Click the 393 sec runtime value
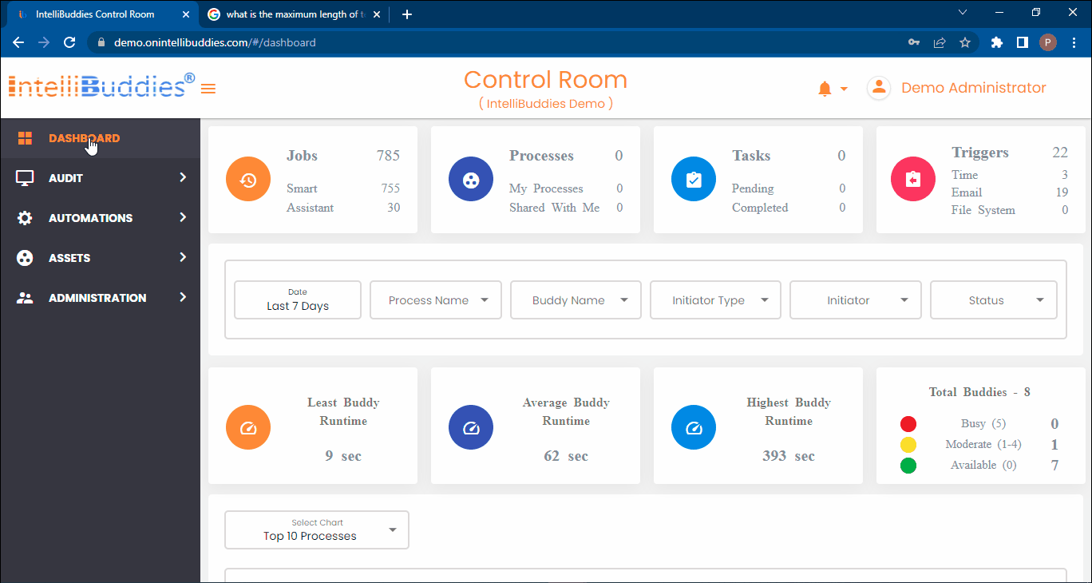 coord(789,456)
